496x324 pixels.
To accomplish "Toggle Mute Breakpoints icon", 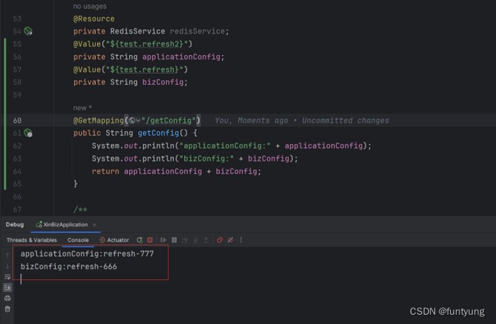I will (230, 240).
